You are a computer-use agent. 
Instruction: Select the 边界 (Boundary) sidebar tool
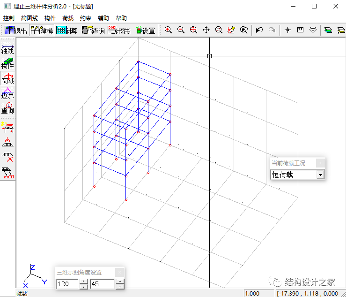[7, 93]
